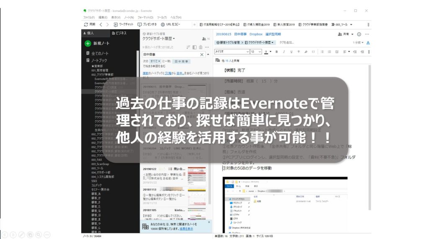Pick the font color swatch
Screen dimensions: 429x239
click(266, 51)
